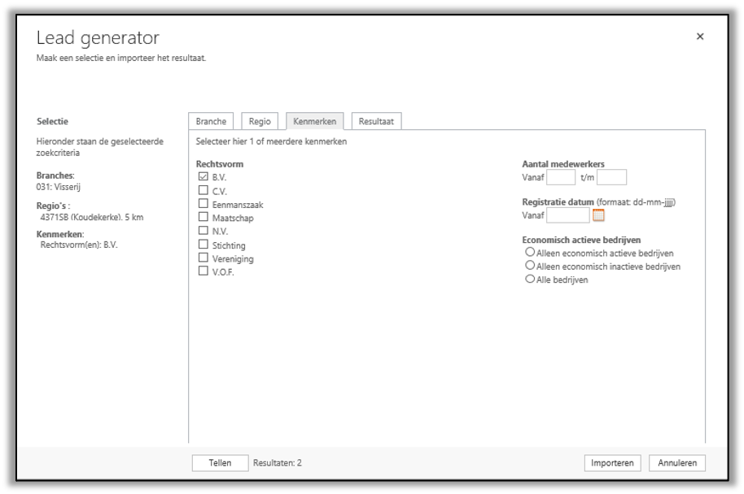Check the V.O.F. legal form
The width and height of the screenshot is (744, 494).
[204, 271]
